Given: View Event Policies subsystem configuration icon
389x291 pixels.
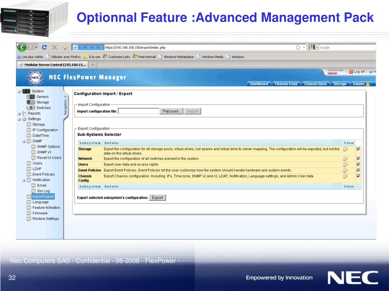Looking at the screenshot, I should pos(345,170).
